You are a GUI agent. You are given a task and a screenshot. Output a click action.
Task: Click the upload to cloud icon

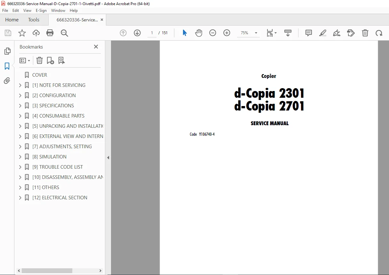coord(36,33)
